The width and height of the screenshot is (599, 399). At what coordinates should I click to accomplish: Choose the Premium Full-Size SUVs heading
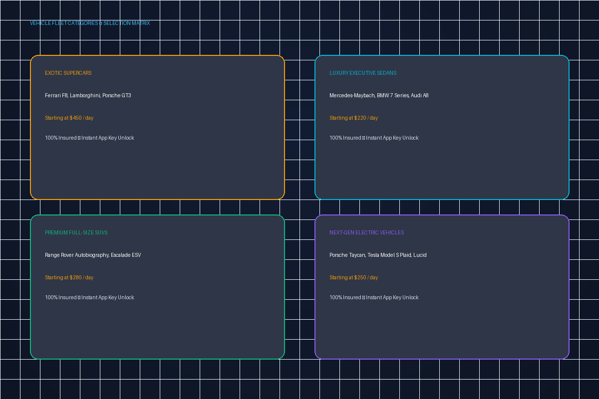[x=76, y=232]
